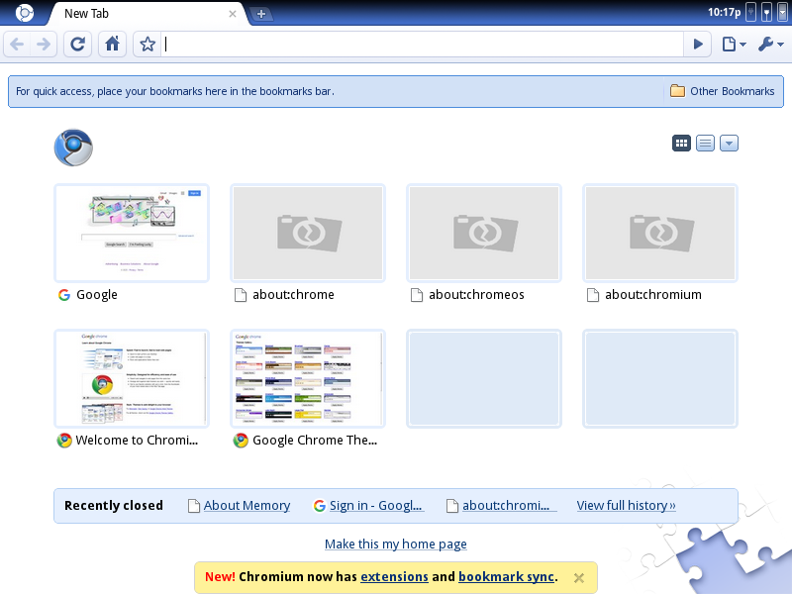
Task: Open the Google thumbnail
Action: coord(132,233)
